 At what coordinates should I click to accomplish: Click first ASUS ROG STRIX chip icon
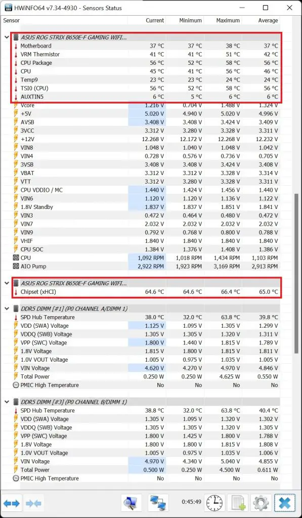pos(16,37)
